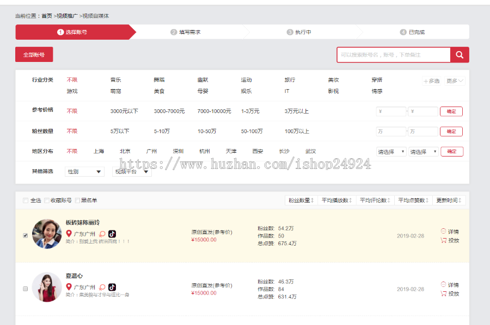490x325 pixels.
Task: Select step 填写需求 tab
Action: [189, 32]
